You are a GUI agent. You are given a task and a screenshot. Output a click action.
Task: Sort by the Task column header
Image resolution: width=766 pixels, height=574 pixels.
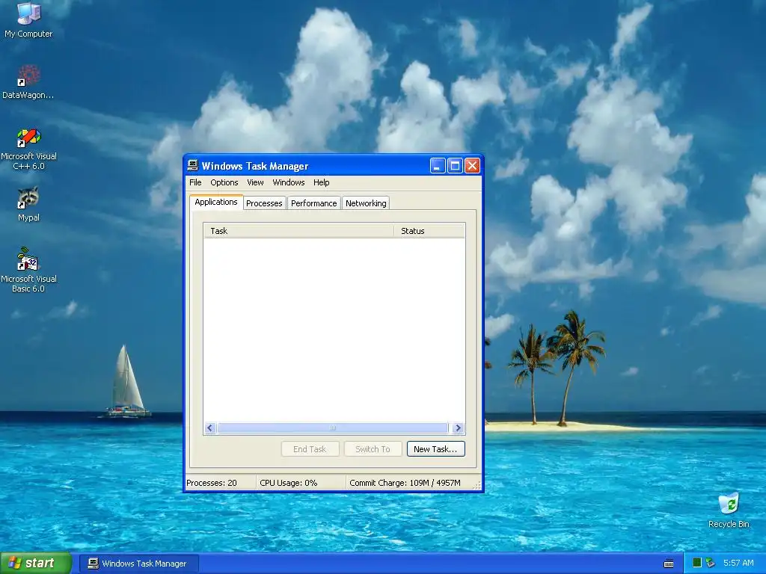(298, 231)
